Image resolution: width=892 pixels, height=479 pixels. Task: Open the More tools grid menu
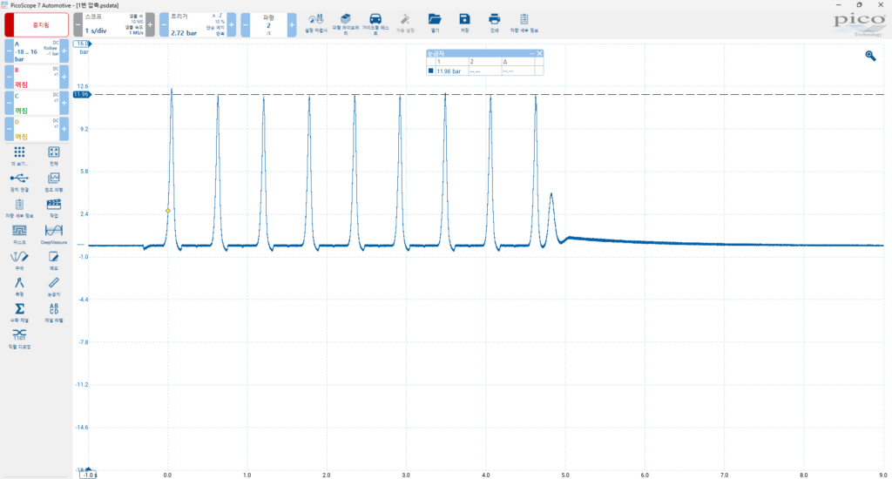click(x=19, y=154)
